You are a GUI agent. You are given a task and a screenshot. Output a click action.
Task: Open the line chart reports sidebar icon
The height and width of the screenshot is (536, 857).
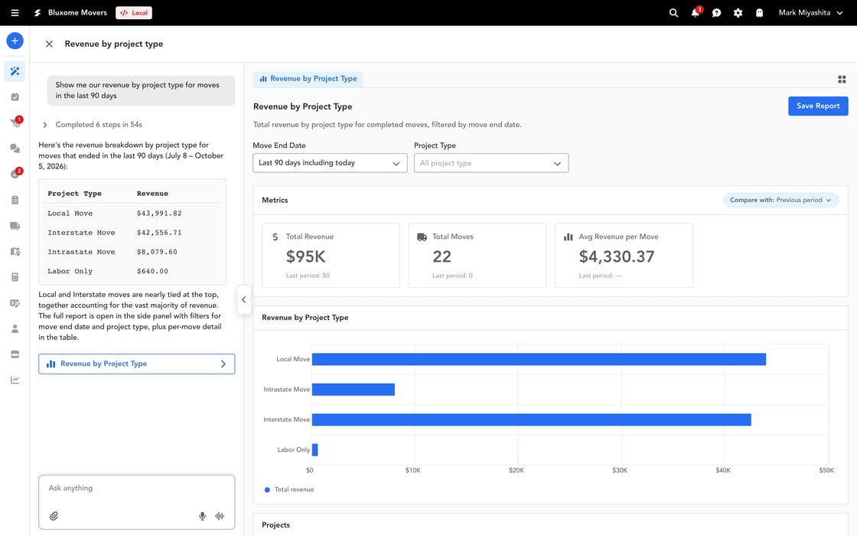(x=15, y=380)
